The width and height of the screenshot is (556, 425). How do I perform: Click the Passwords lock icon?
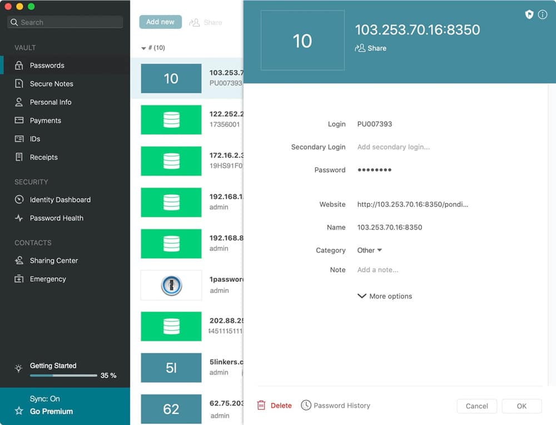[19, 65]
